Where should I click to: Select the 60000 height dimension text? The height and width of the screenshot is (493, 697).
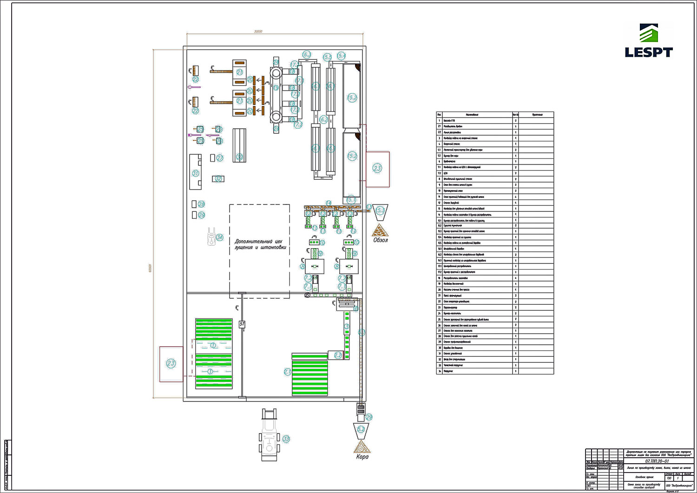[150, 268]
